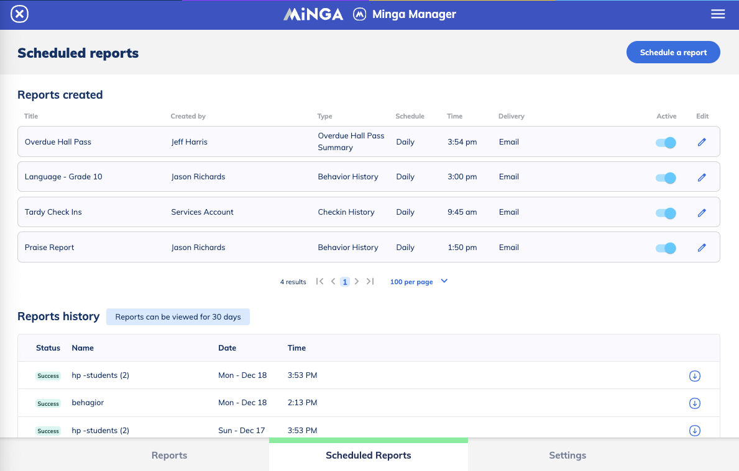Switch to the Reports tab
739x471 pixels.
pyautogui.click(x=169, y=455)
